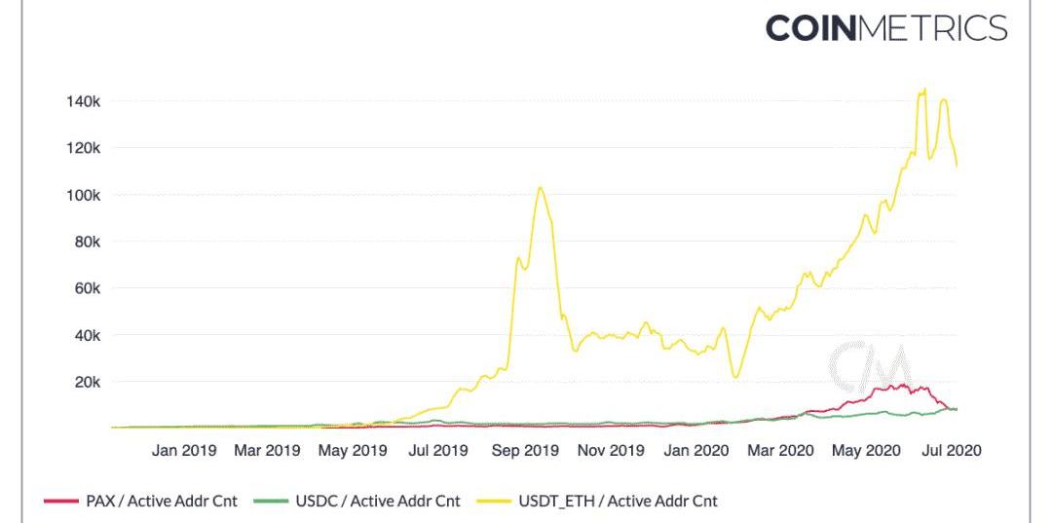
Task: Click the CoinMetrics logo
Action: tap(885, 27)
